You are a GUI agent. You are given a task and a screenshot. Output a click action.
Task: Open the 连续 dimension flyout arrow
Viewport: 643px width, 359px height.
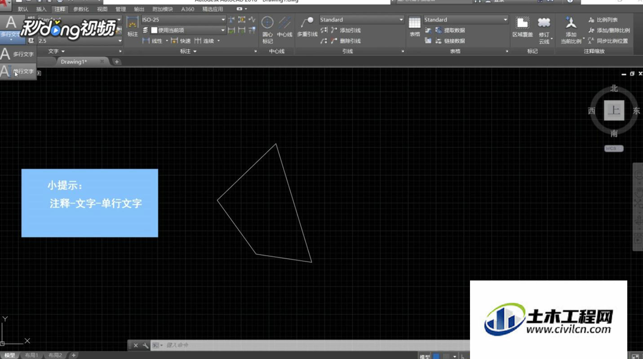pyautogui.click(x=219, y=41)
